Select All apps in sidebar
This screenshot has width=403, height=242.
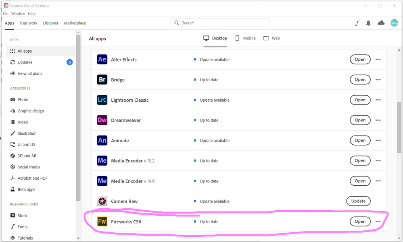click(41, 51)
